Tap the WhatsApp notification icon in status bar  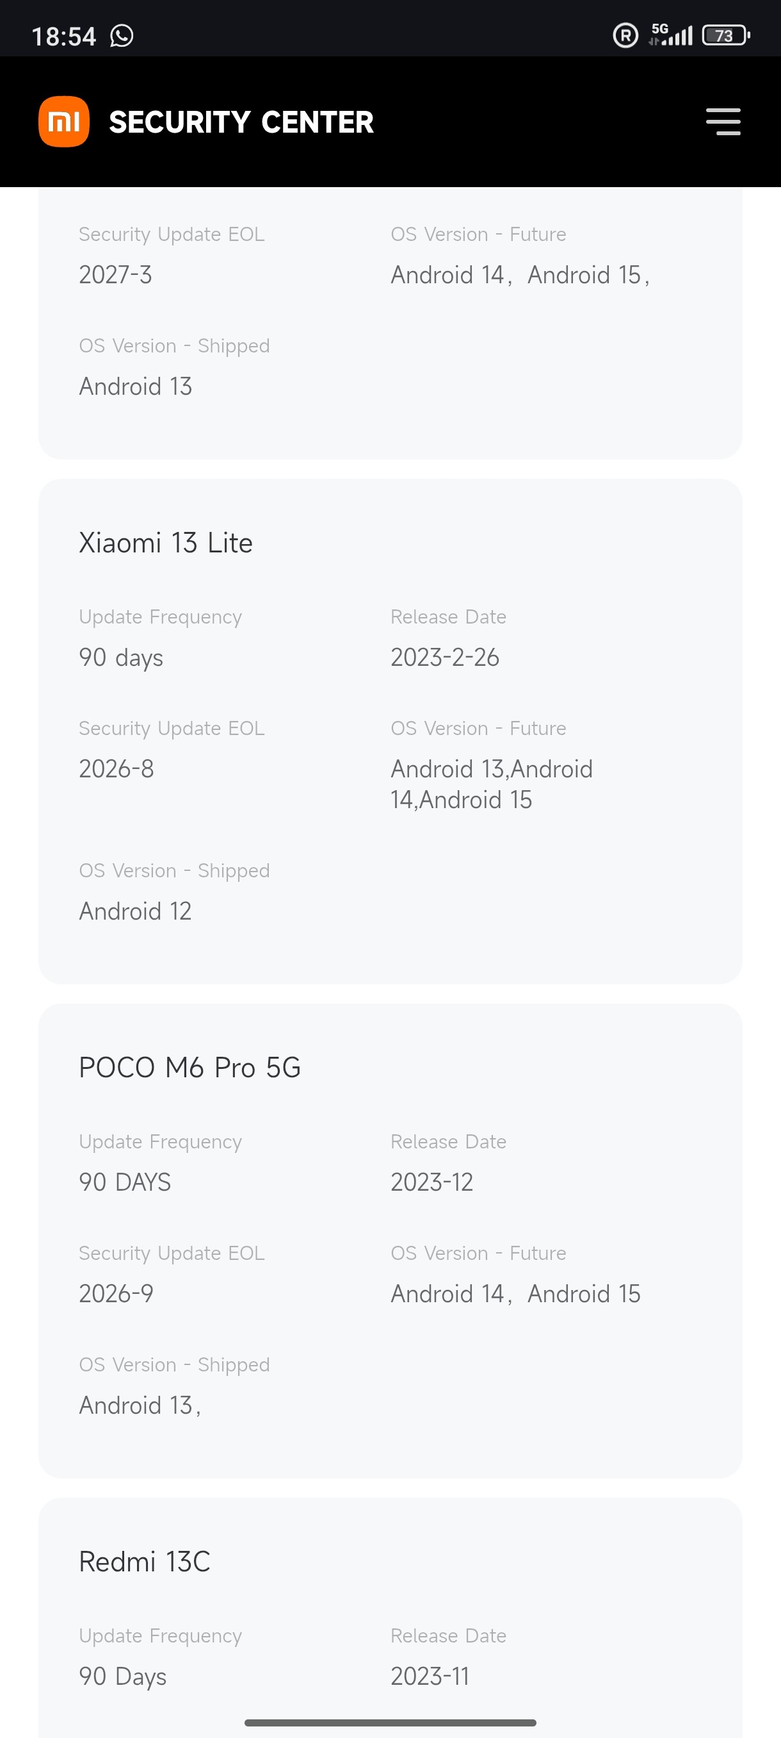[122, 36]
